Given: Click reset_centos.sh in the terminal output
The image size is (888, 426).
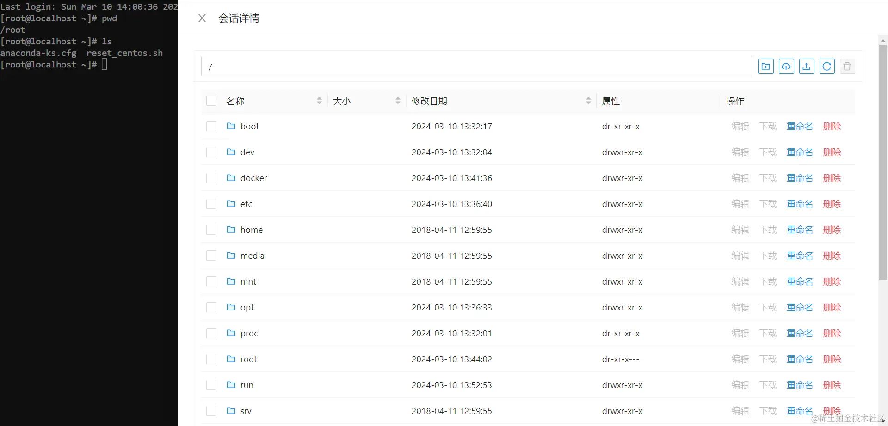Looking at the screenshot, I should pos(125,53).
